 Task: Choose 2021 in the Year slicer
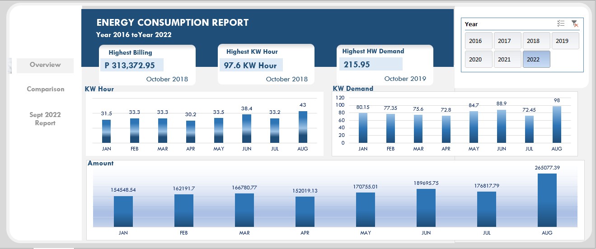507,59
